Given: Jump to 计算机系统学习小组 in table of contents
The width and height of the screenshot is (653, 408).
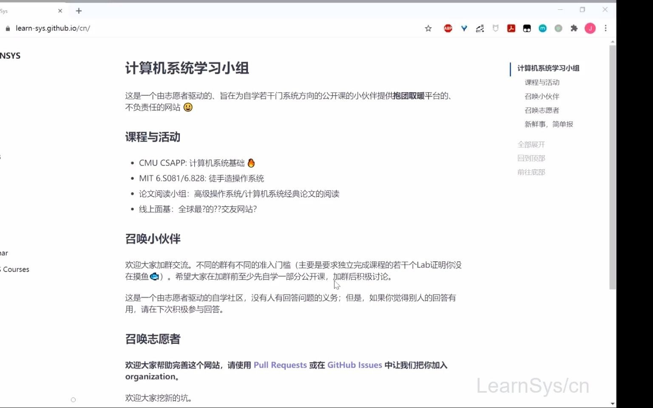Looking at the screenshot, I should [x=548, y=68].
